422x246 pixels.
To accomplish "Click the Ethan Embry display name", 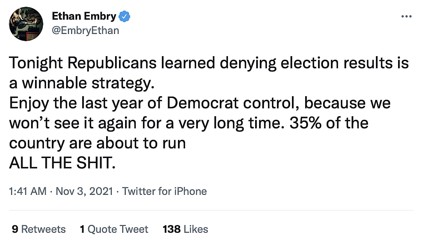I will 84,16.
